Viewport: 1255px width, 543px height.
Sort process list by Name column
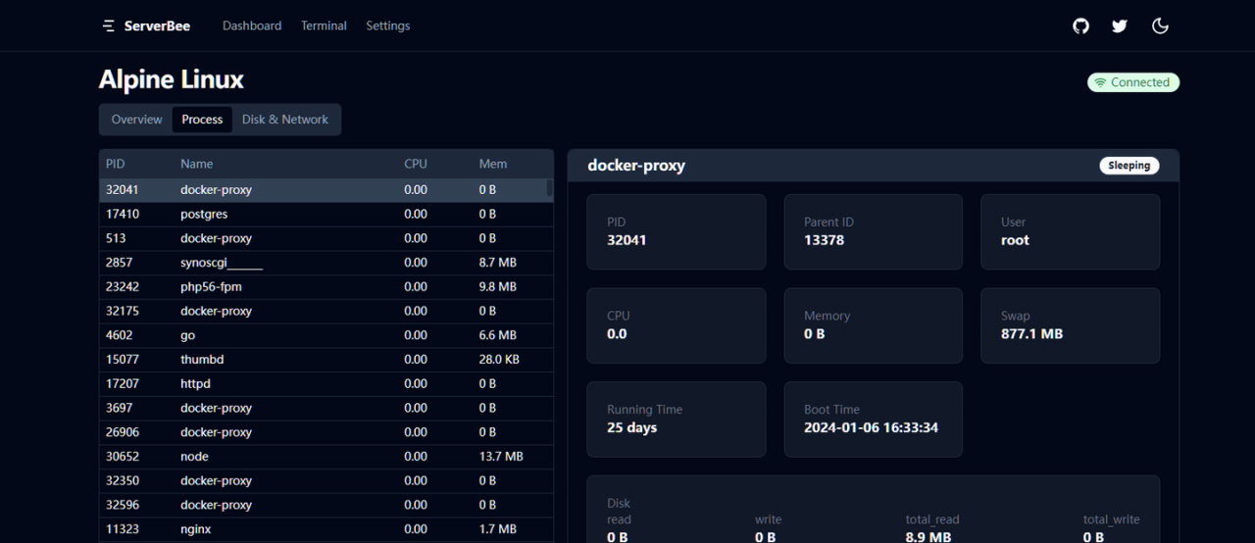[196, 164]
